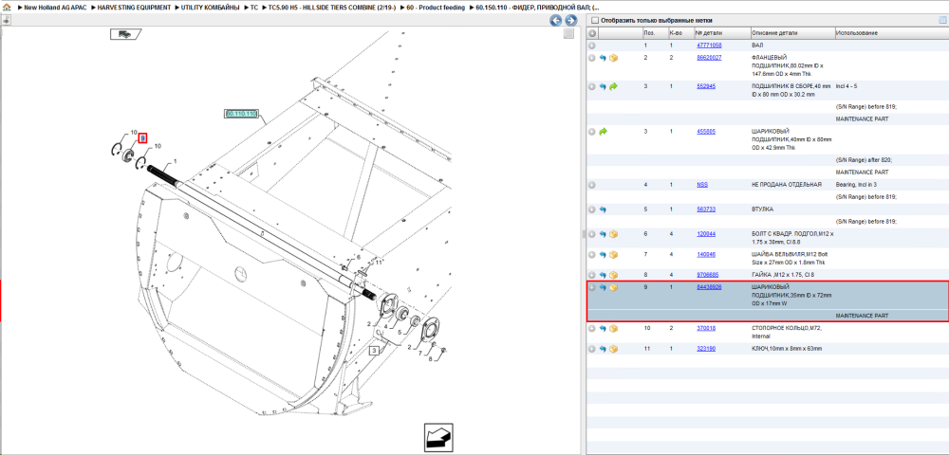Click the blue return arrow for part 86626027
This screenshot has height=455, width=949.
click(603, 58)
